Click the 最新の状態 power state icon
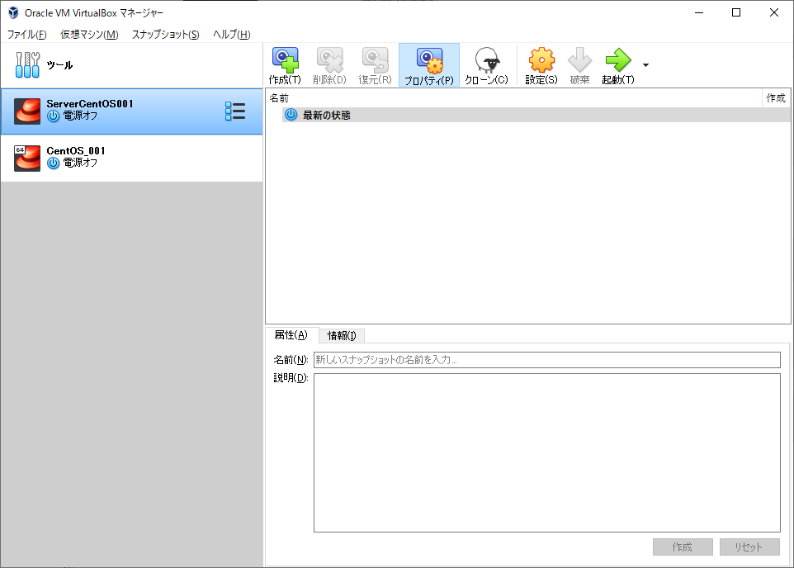The width and height of the screenshot is (794, 568). pyautogui.click(x=291, y=115)
